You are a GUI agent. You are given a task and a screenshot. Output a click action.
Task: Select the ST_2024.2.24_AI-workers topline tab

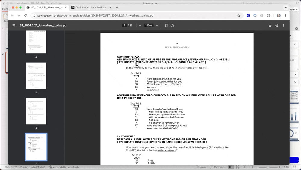(47, 8)
